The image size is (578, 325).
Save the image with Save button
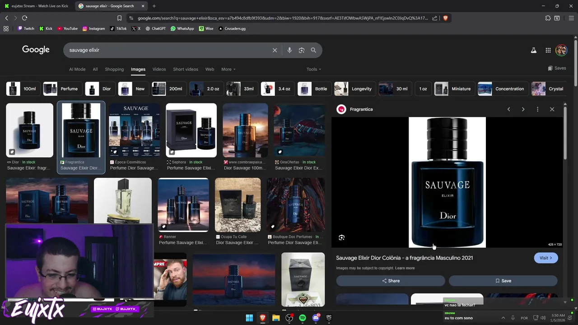click(x=503, y=281)
